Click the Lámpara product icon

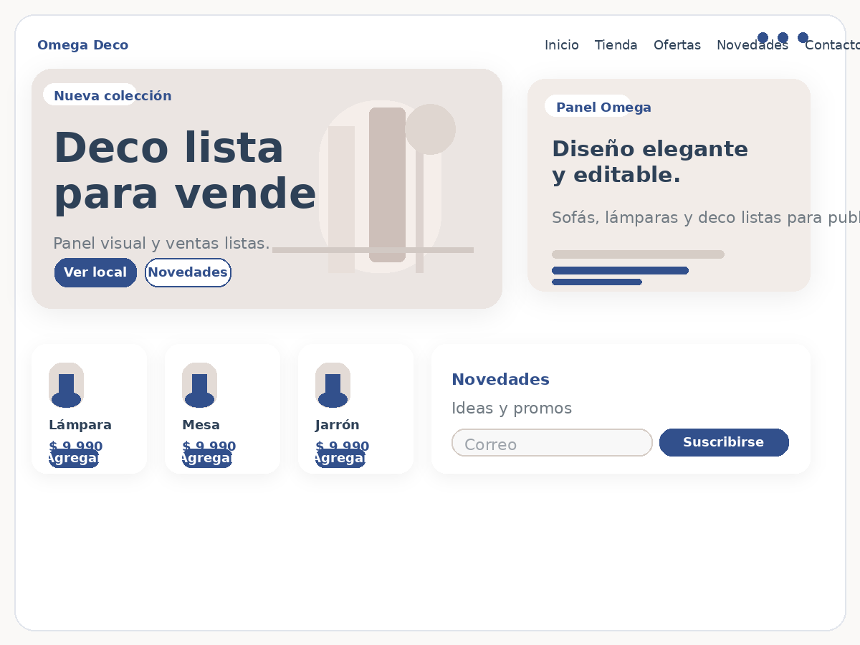click(x=66, y=385)
